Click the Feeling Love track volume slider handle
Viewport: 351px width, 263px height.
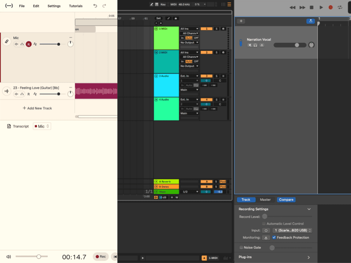58,94
